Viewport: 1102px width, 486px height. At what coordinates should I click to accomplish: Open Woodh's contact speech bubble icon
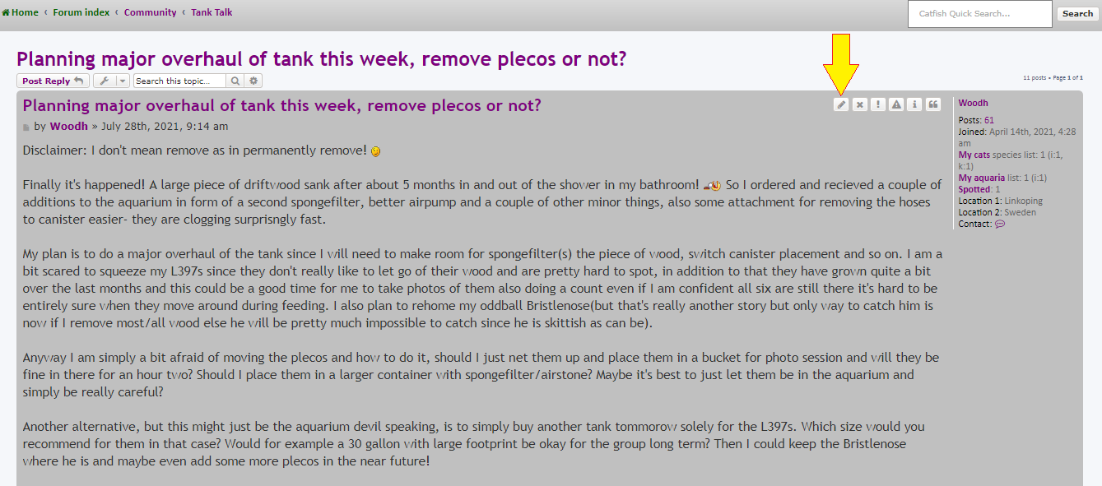[1000, 224]
